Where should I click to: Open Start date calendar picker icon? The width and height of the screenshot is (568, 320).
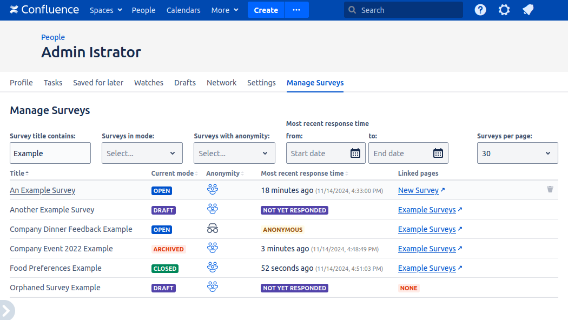click(355, 153)
